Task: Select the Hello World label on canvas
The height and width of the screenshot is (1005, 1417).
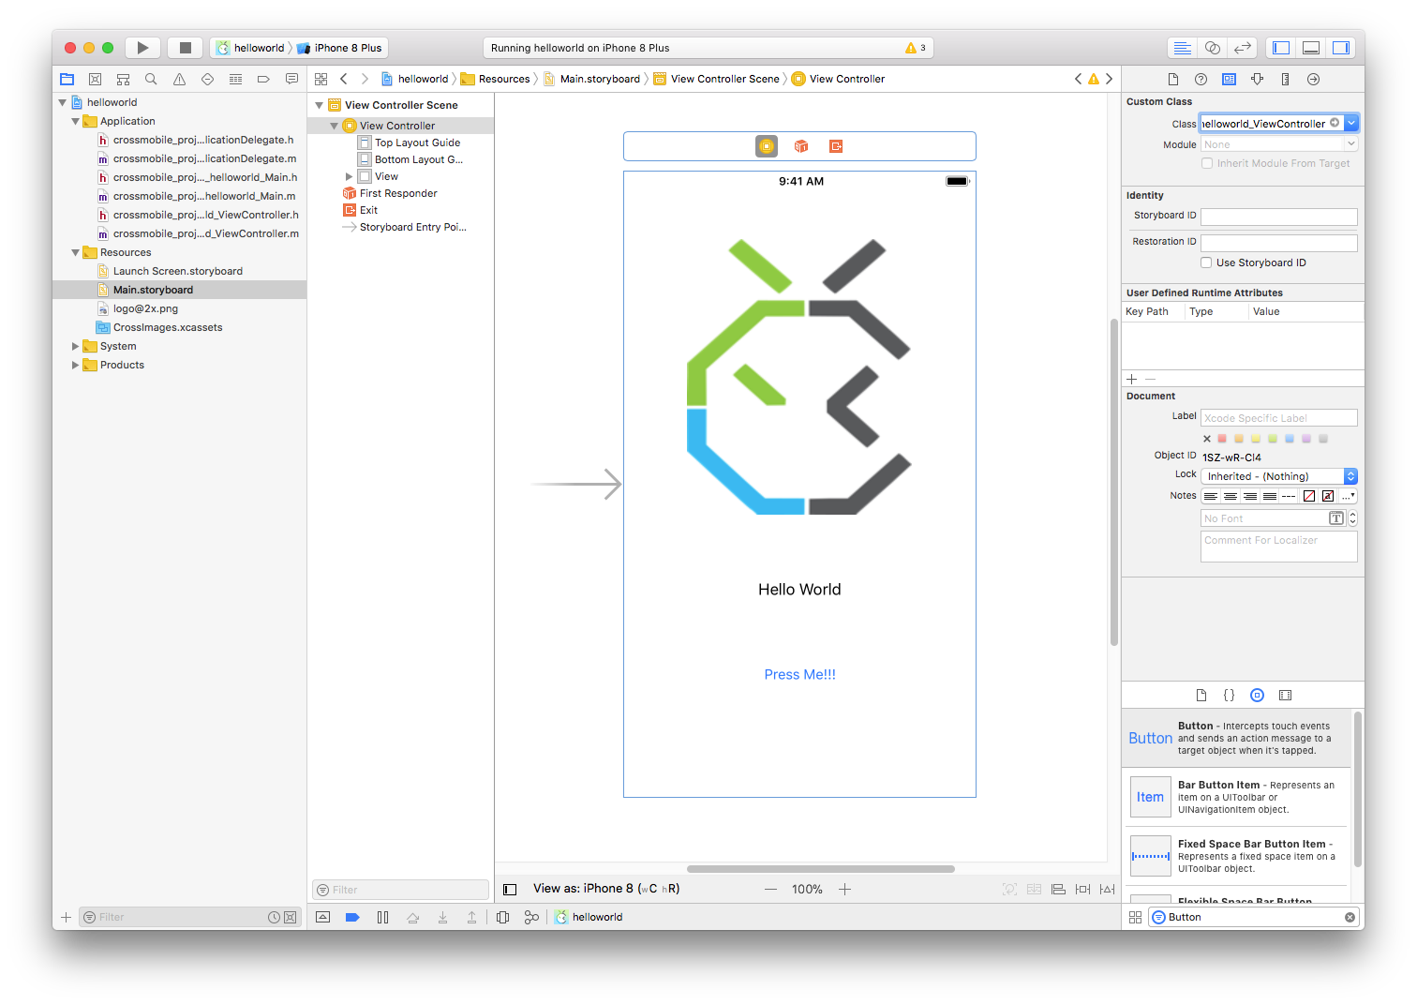Action: coord(799,589)
